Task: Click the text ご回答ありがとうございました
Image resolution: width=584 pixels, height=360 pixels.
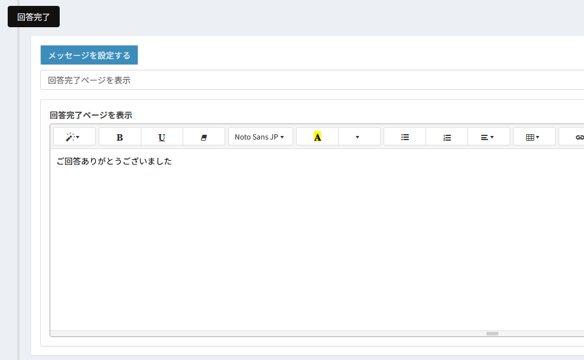Action: click(114, 161)
